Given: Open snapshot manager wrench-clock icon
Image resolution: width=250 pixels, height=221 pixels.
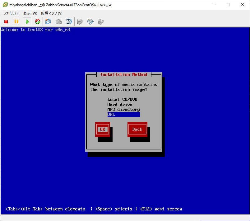Looking at the screenshot, I should [69, 21].
